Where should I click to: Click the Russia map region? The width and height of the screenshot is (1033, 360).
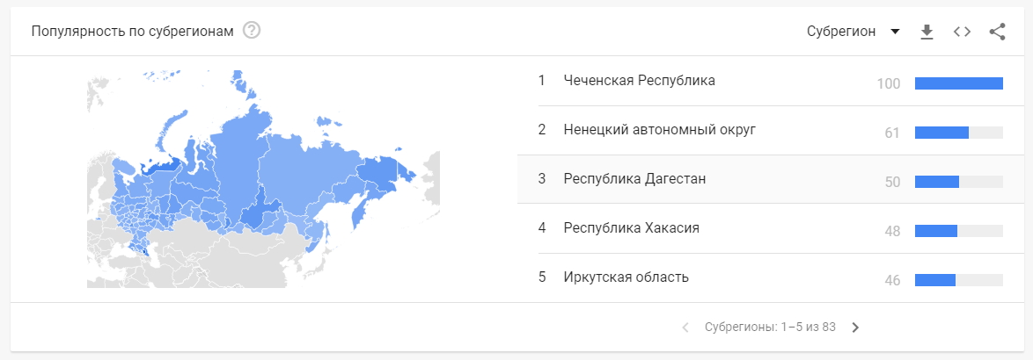click(263, 179)
